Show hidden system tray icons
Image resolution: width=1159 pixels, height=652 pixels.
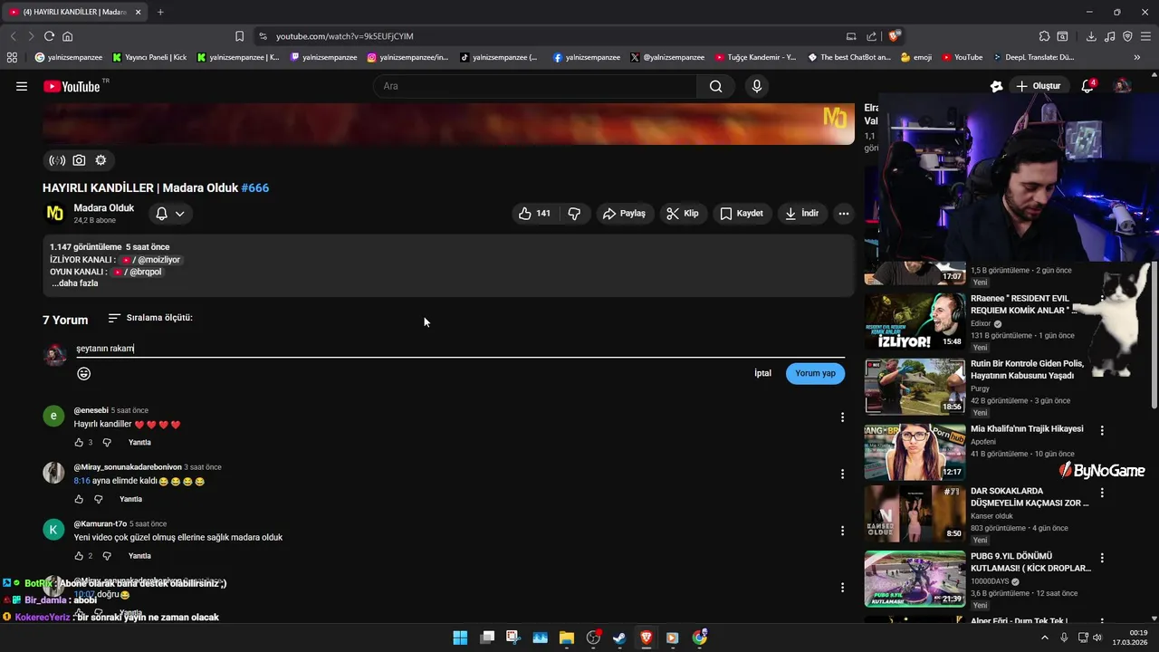point(1044,638)
